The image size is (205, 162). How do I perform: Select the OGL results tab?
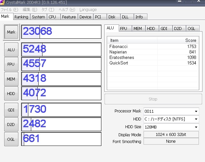click(191, 29)
